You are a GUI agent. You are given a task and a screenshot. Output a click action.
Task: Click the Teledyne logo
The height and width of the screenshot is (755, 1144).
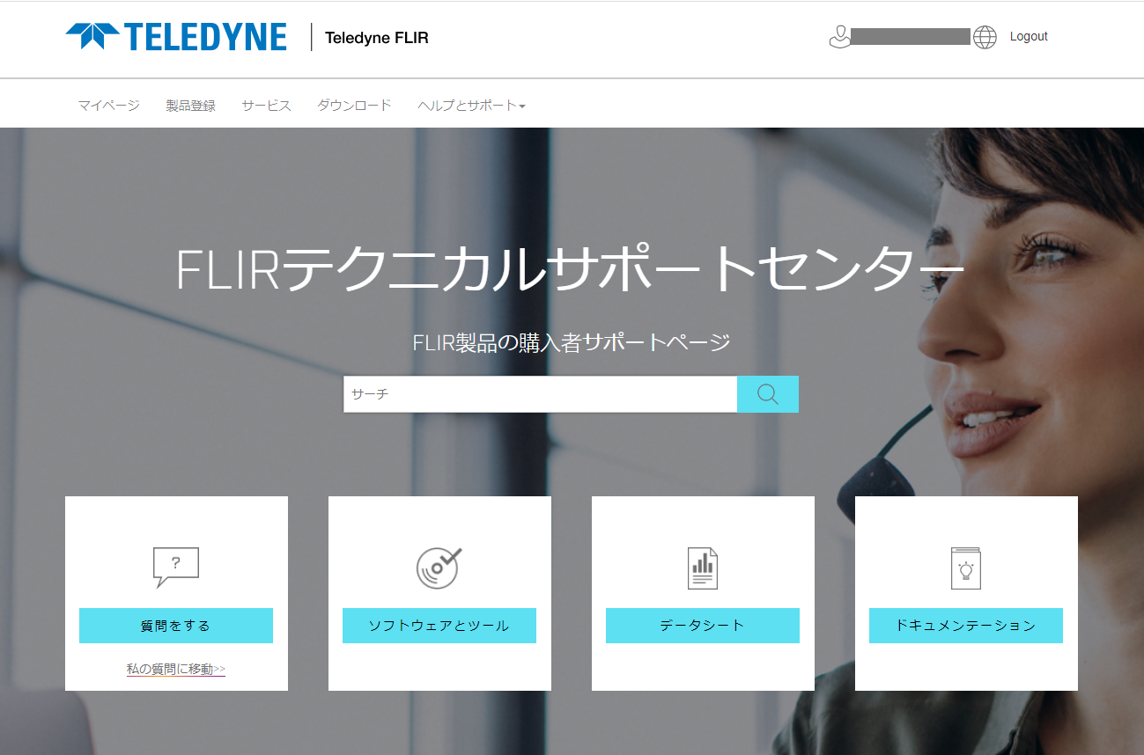point(176,37)
